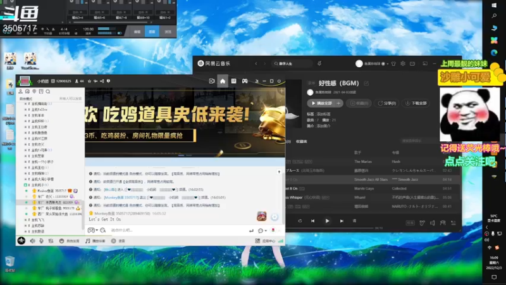
Task: Click the 分享 share button
Action: coord(386,103)
